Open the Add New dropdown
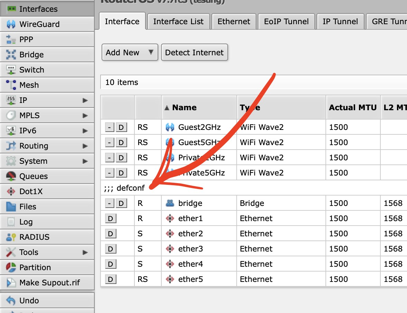Screen dimensions: 407x313 [x=130, y=53]
